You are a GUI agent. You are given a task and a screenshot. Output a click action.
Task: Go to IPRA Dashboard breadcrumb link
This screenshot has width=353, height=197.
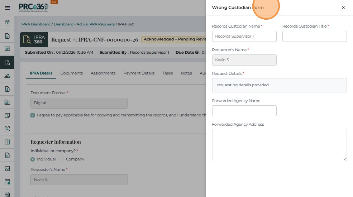[35, 24]
